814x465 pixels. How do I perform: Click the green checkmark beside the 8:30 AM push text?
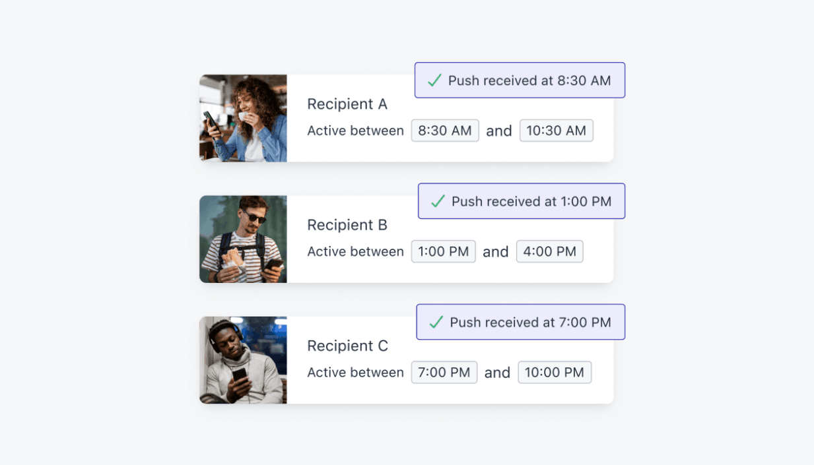(434, 80)
